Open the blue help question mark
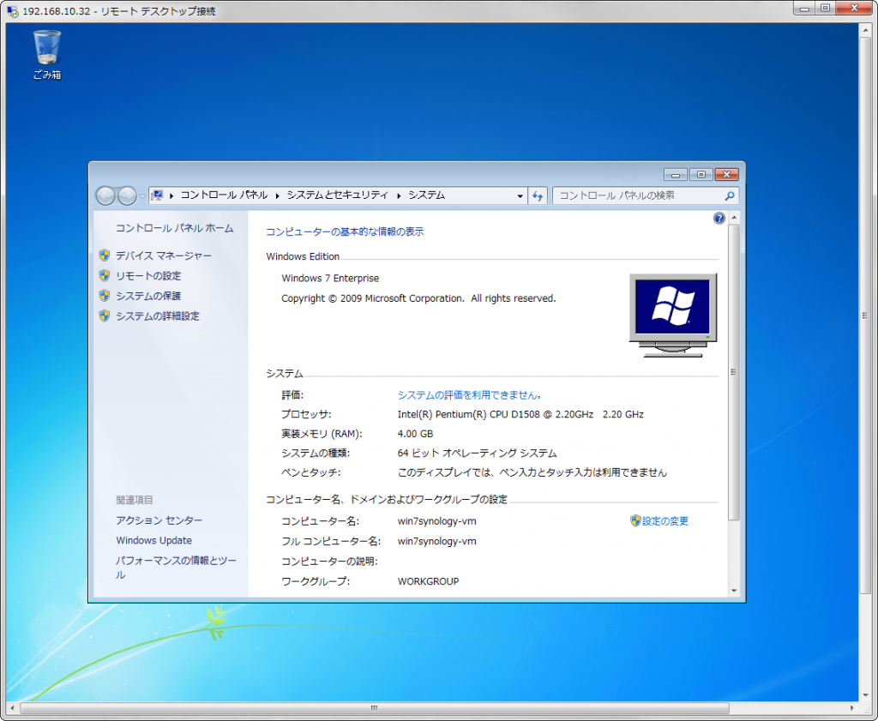The height and width of the screenshot is (721, 878). 719,219
